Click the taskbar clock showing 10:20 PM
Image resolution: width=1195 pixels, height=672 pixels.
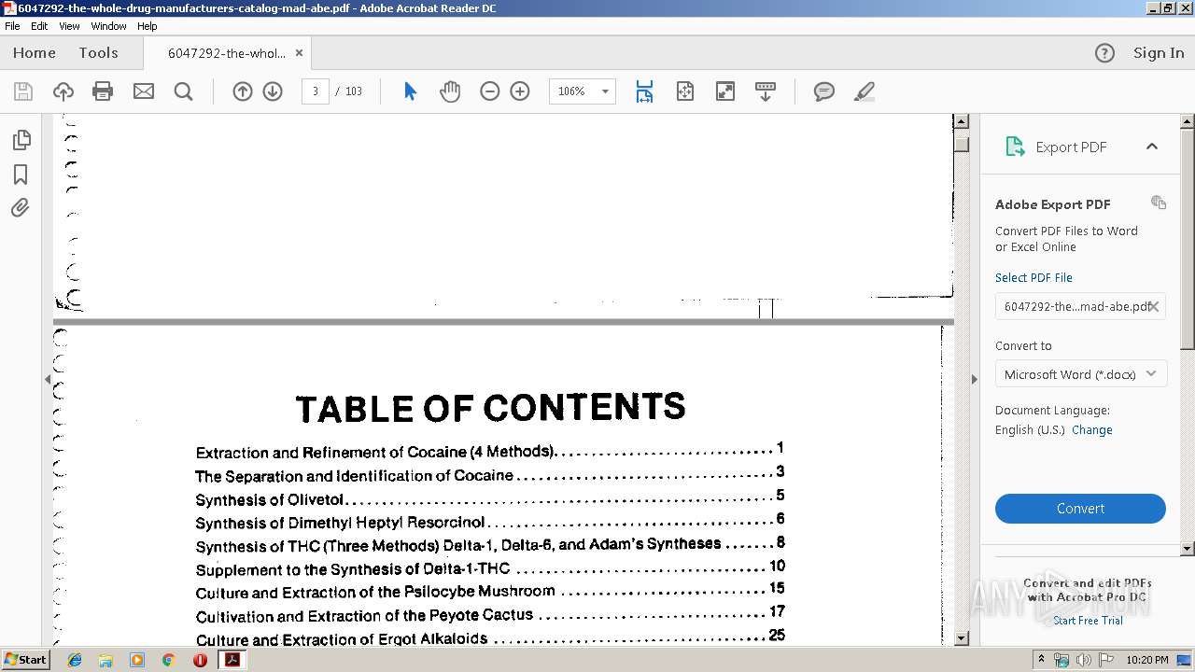tap(1146, 660)
